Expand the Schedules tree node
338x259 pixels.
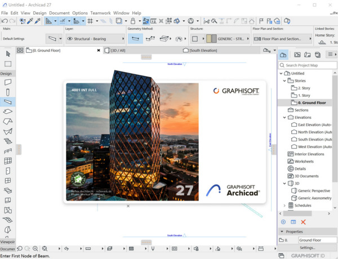point(284,206)
